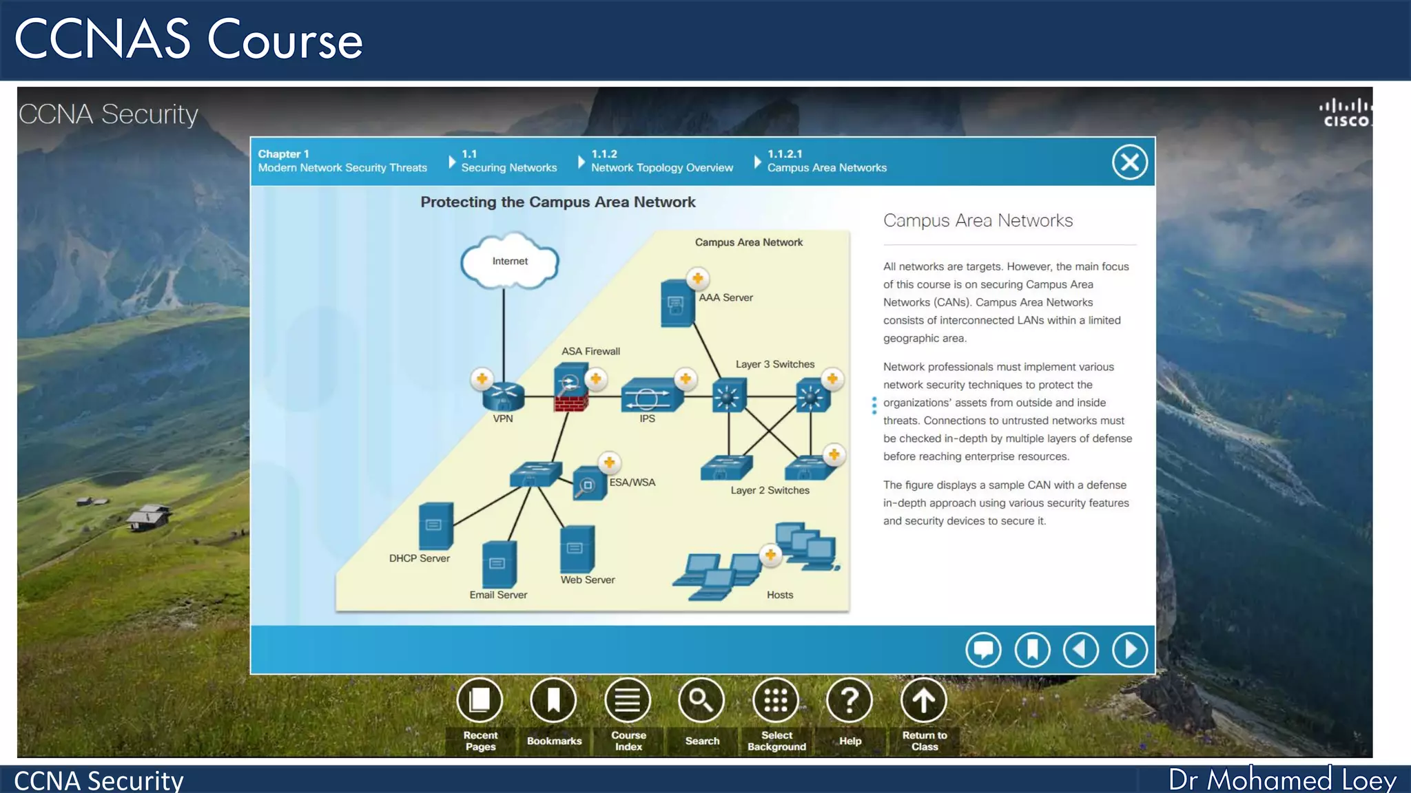This screenshot has height=793, width=1411.
Task: Open Select Background grid icon
Action: coord(776,701)
